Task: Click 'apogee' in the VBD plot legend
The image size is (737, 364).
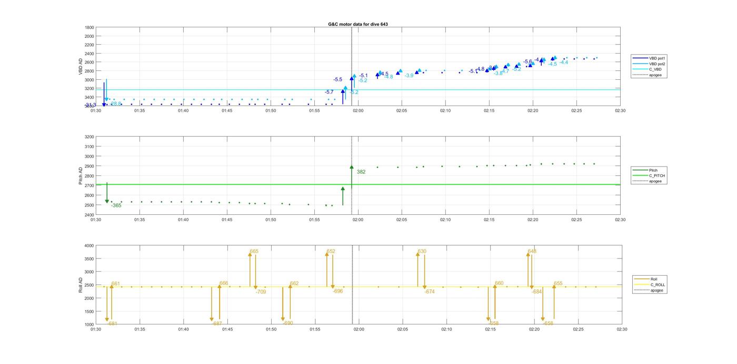Action: [x=655, y=75]
